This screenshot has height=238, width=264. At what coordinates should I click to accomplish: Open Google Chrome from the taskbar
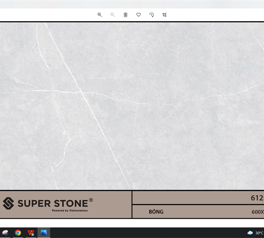[18, 233]
